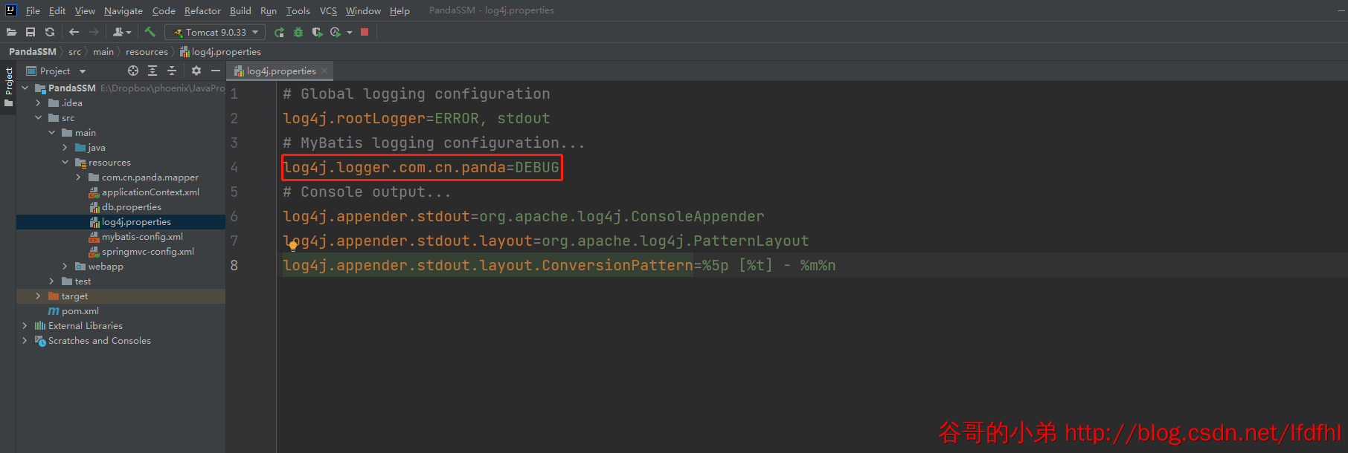The image size is (1348, 453).
Task: Close the log4j.properties editor tab
Action: point(324,71)
